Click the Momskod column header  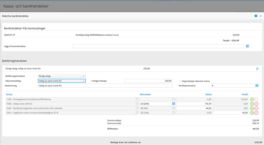tap(145, 94)
